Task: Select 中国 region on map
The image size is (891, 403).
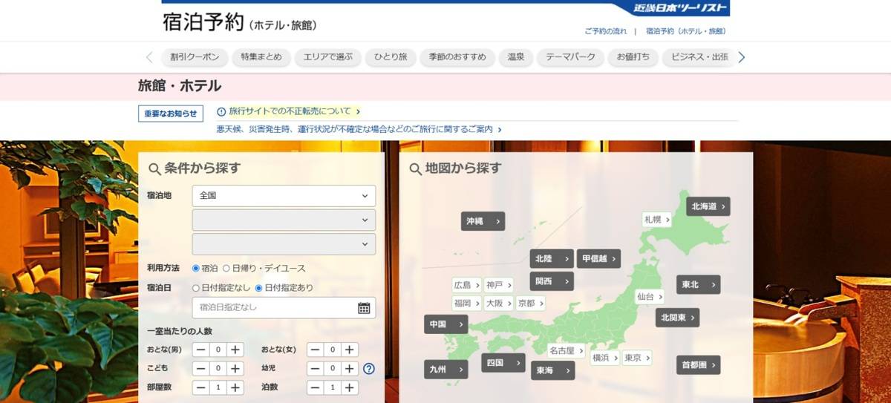Action: click(x=446, y=324)
